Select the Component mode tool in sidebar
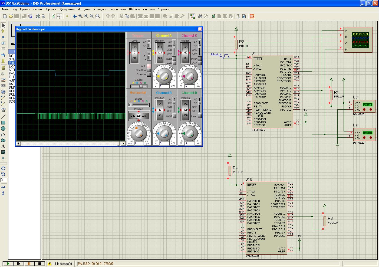This screenshot has width=379, height=267. (3, 31)
